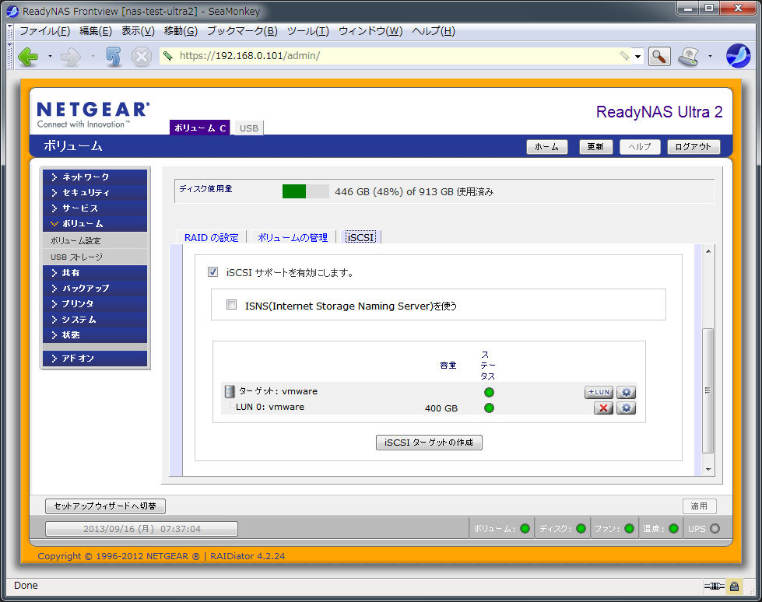Click the iSCSI ターゲットの作成 button

point(429,443)
